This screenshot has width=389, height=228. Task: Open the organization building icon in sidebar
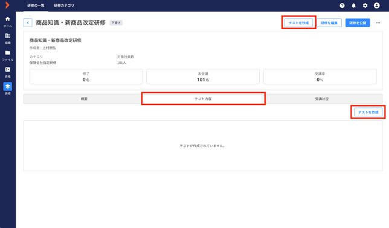point(8,36)
